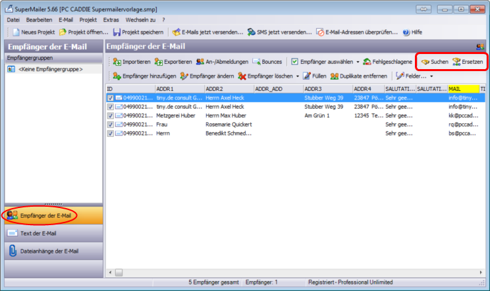
Task: Open Dateianhänge der E-Mail section
Action: [x=51, y=251]
